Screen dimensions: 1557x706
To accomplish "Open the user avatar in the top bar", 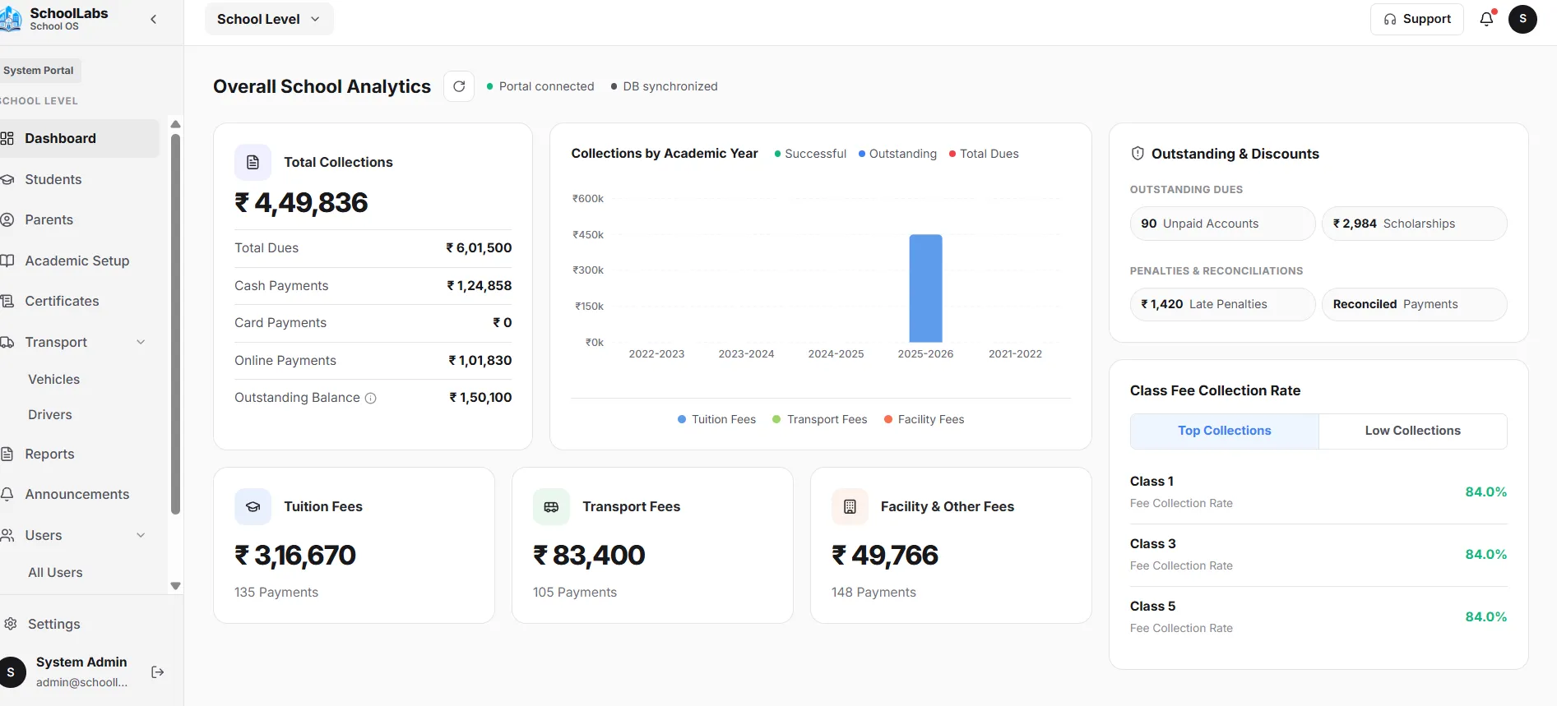I will pyautogui.click(x=1522, y=19).
